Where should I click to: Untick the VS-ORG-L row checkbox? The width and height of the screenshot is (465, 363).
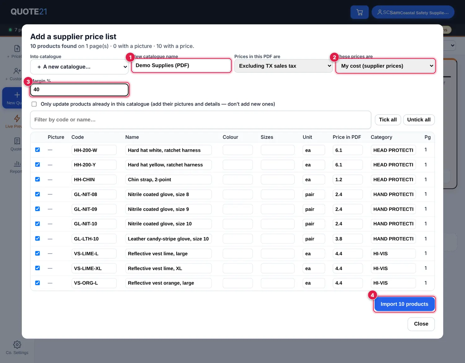38,283
